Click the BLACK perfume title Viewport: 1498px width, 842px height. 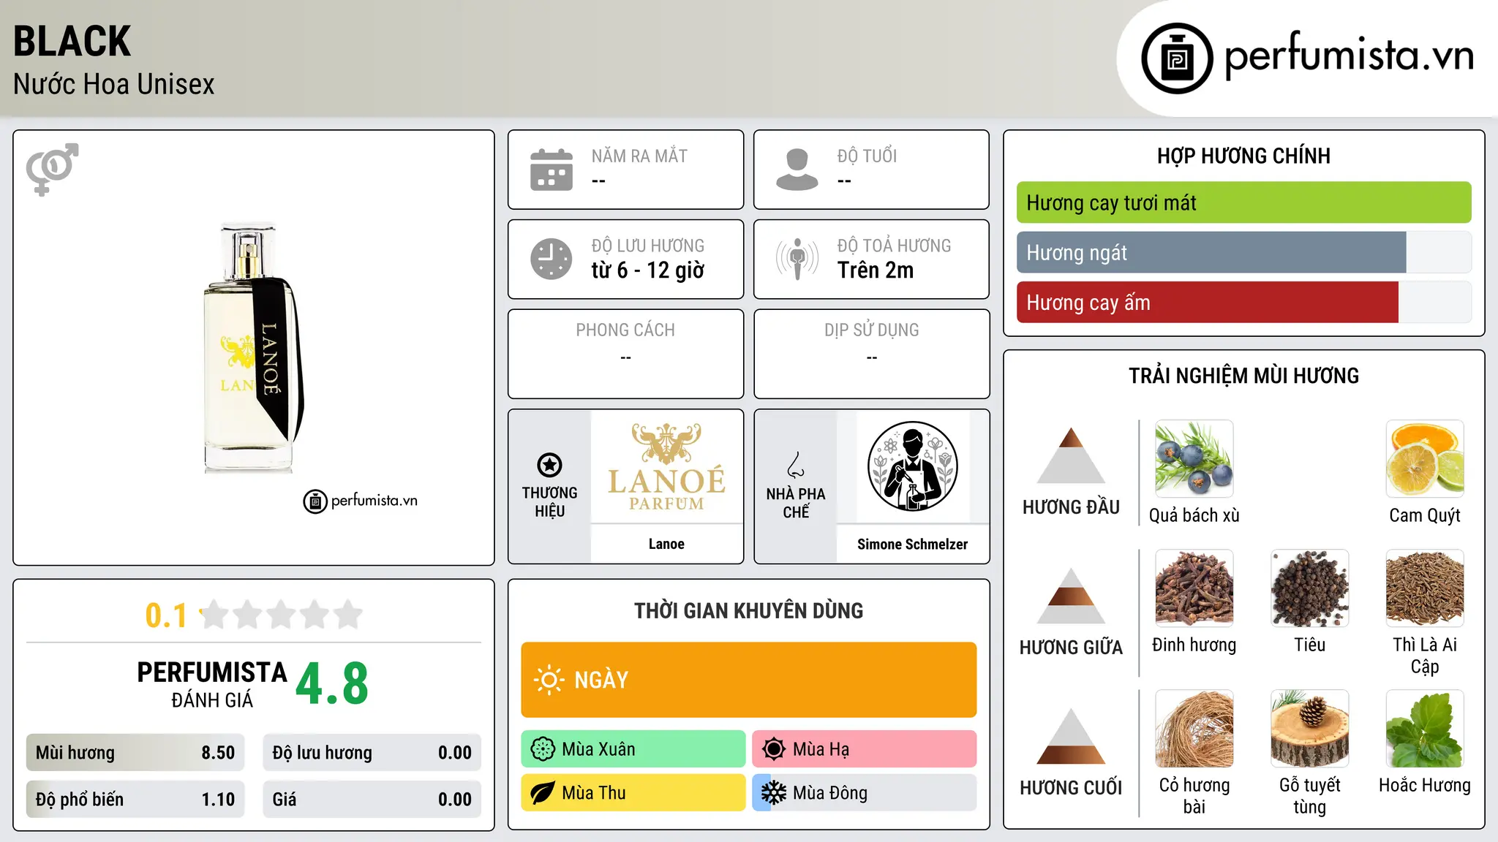pos(72,41)
